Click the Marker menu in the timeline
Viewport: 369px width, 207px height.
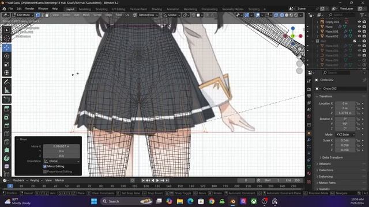pyautogui.click(x=59, y=181)
